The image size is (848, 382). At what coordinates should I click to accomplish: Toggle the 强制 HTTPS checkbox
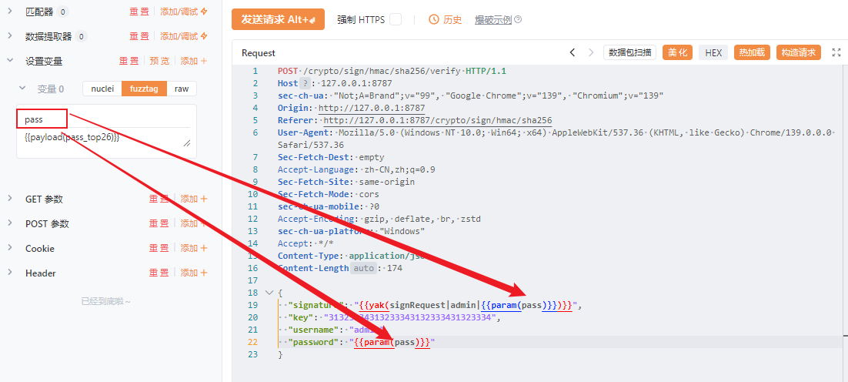tap(396, 19)
